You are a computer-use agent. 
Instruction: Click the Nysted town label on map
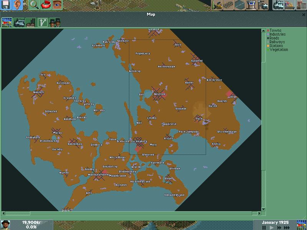tap(64, 173)
